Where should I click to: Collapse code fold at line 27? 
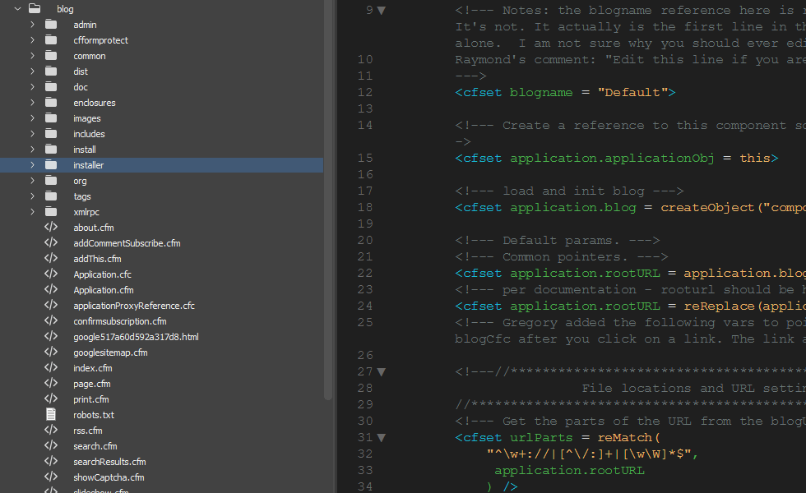(x=382, y=371)
